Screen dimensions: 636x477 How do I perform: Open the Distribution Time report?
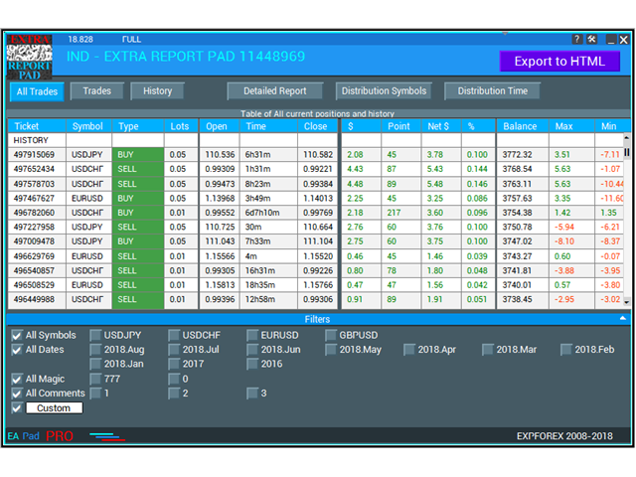493,91
